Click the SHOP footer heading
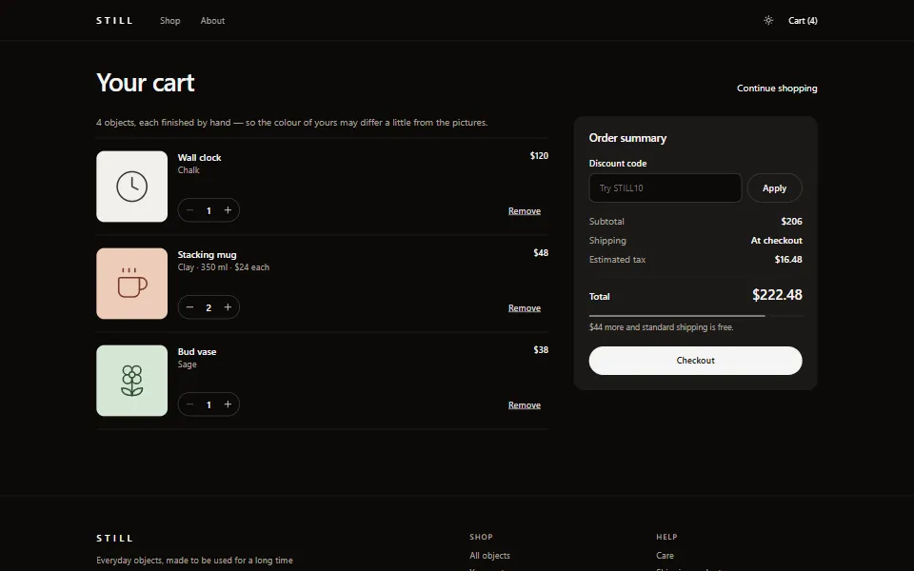The height and width of the screenshot is (571, 914). 481,537
